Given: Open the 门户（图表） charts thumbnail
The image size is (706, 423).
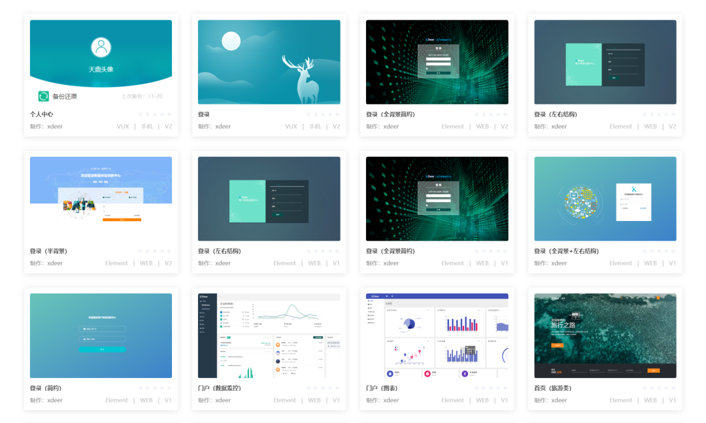Looking at the screenshot, I should (x=437, y=335).
